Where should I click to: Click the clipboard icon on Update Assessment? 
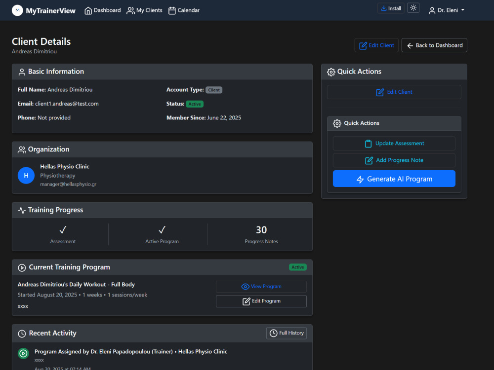(368, 144)
